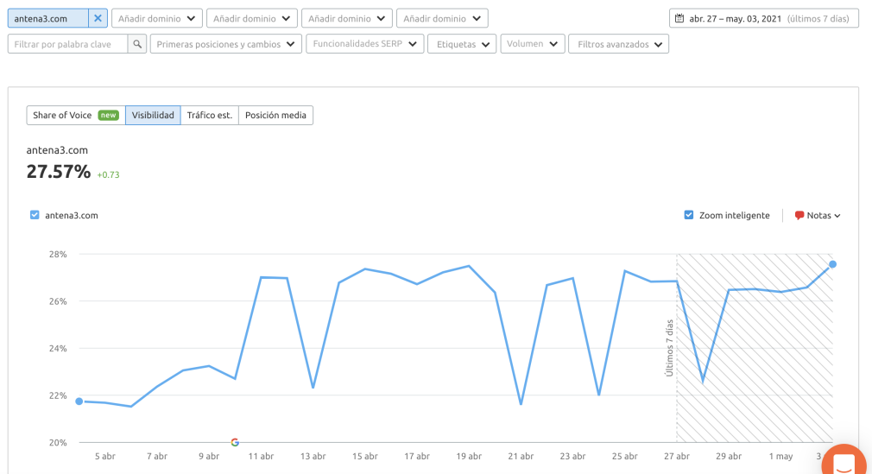This screenshot has height=474, width=872.
Task: Expand Filtros avanzados options
Action: [618, 44]
